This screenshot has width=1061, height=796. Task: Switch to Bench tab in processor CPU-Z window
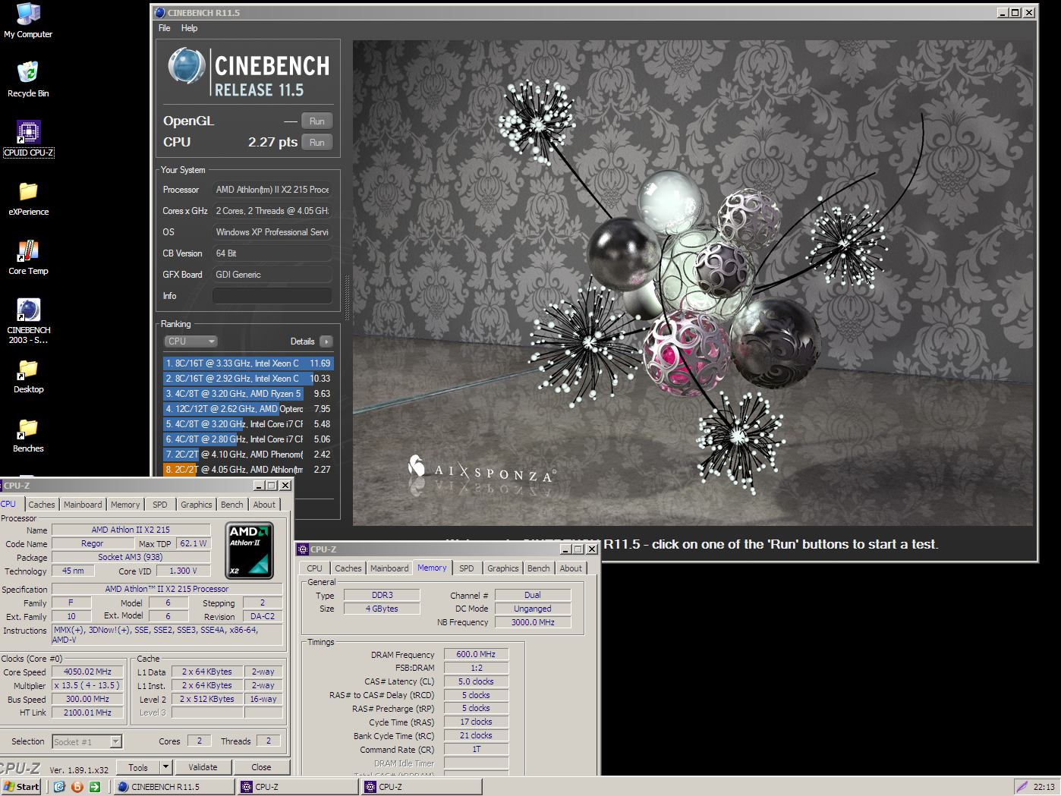[232, 505]
